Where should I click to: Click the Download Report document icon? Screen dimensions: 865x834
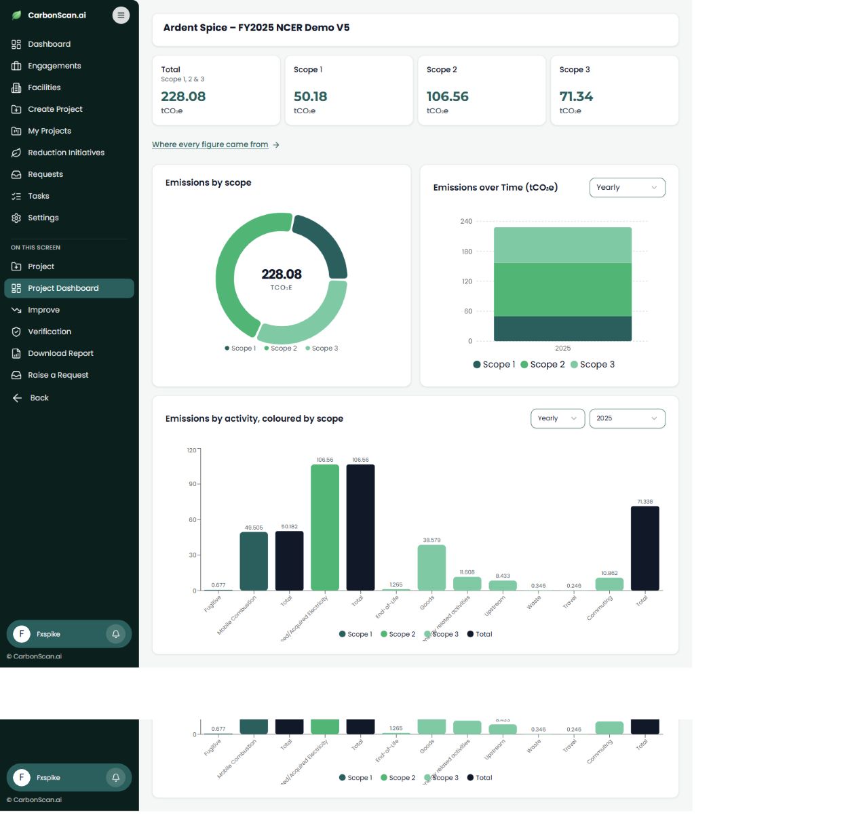click(16, 353)
